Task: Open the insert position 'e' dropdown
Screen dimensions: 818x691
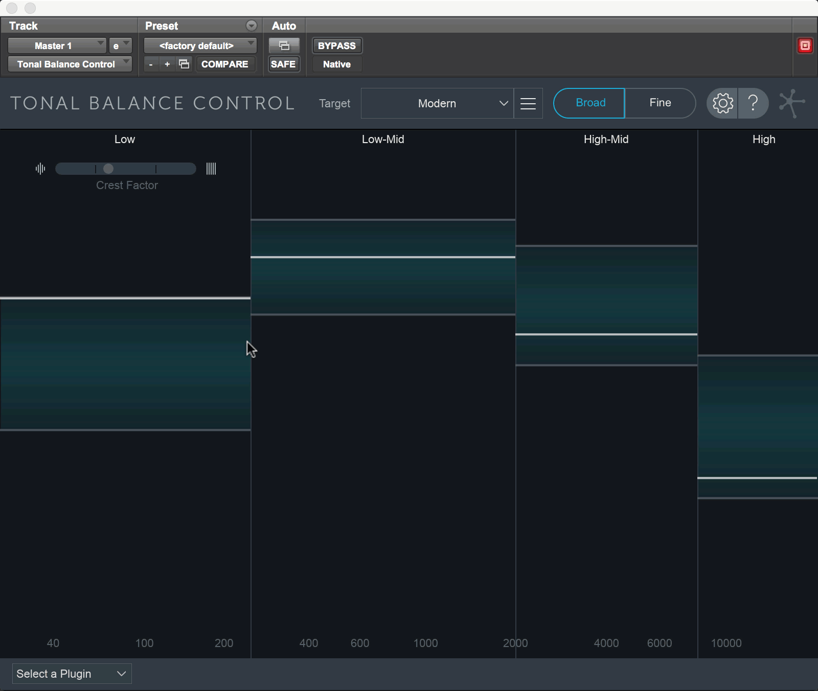Action: [x=121, y=45]
